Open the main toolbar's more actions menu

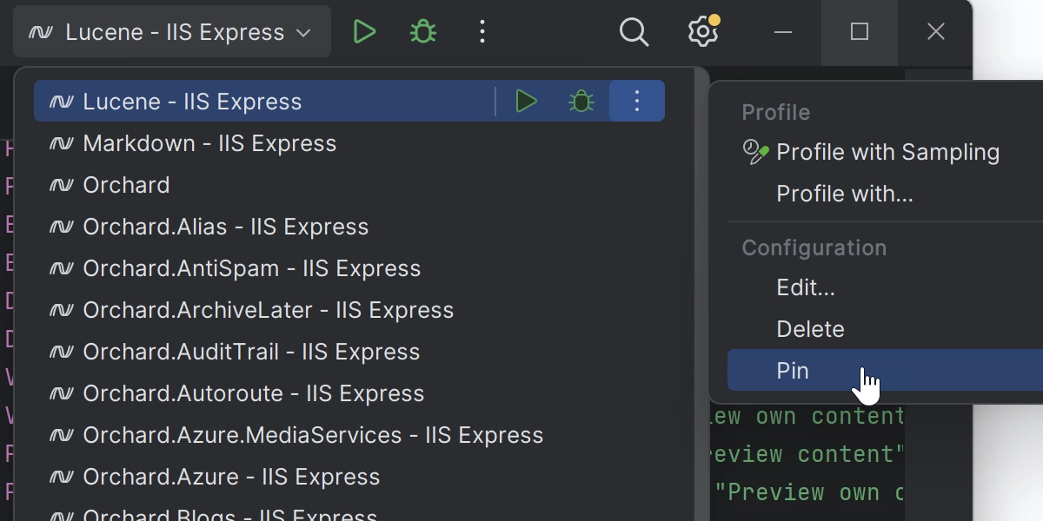(x=482, y=32)
